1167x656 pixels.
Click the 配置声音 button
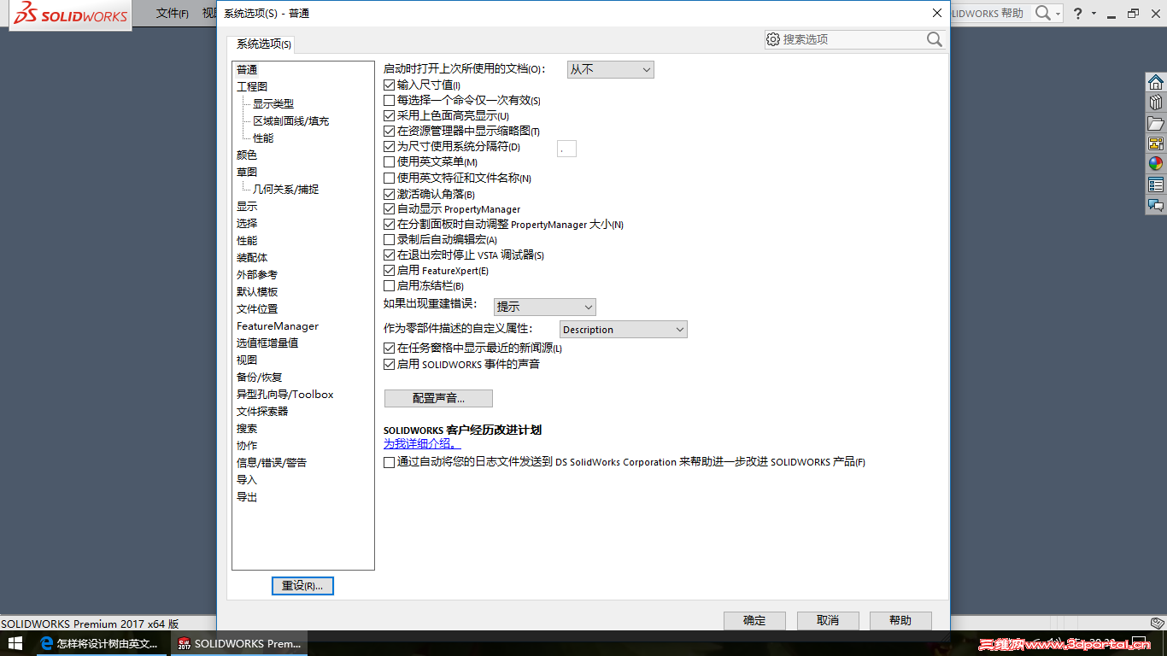(437, 398)
